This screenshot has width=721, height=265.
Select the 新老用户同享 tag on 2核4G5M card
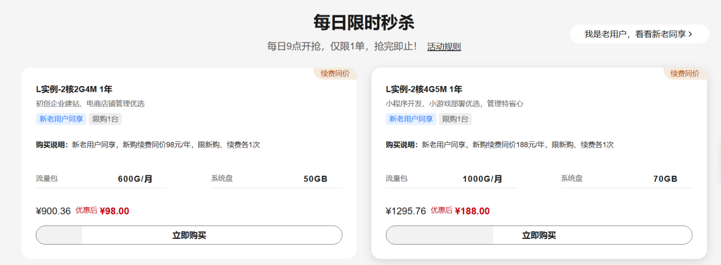pos(411,119)
